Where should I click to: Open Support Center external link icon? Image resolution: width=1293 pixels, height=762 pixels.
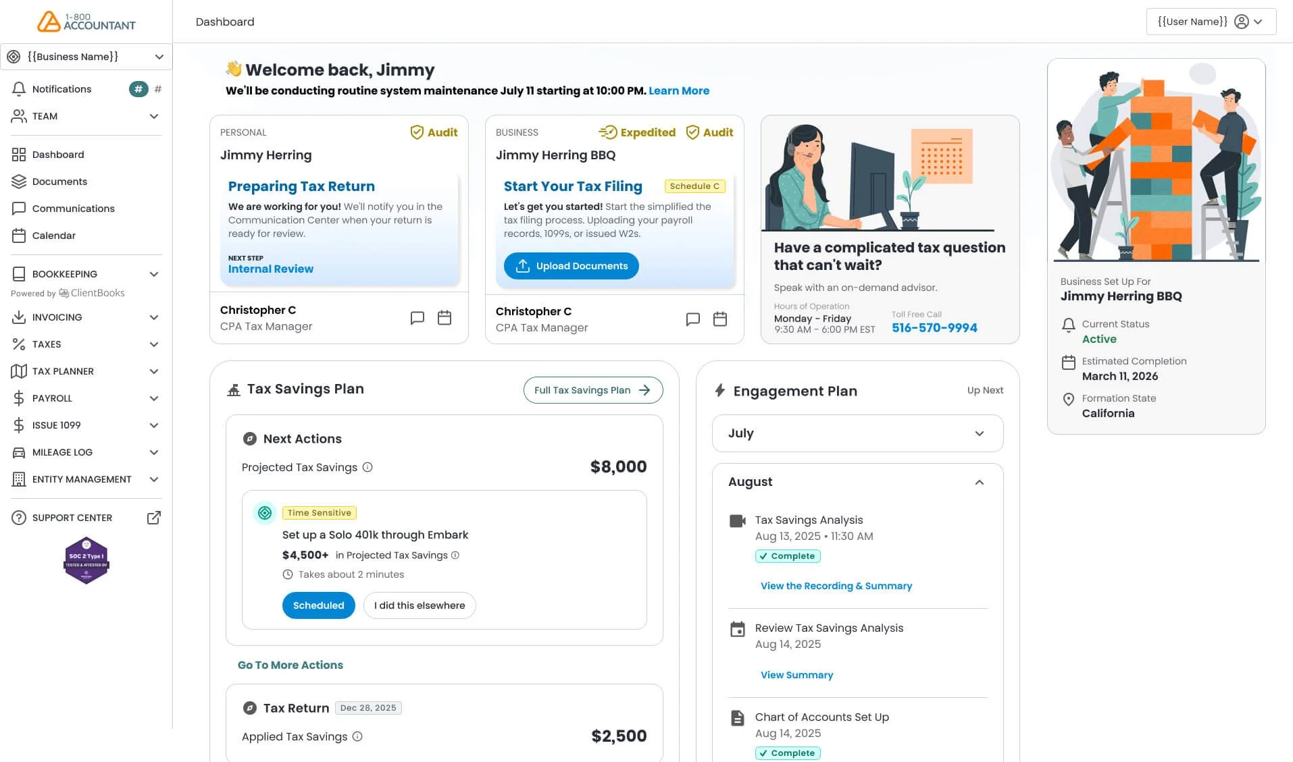[154, 518]
